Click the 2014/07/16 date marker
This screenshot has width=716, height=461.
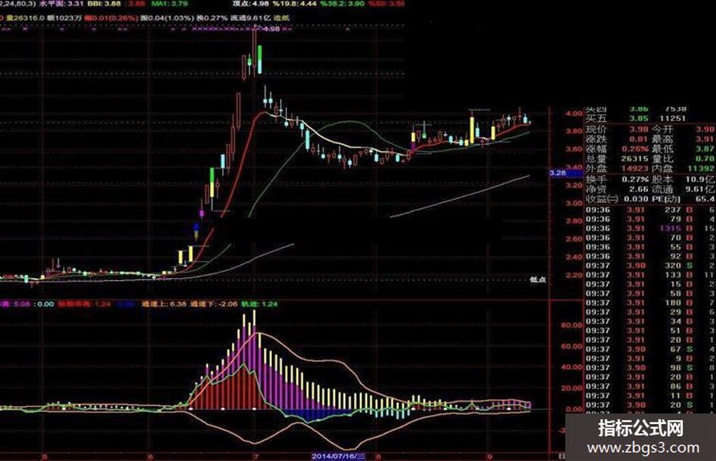[339, 456]
